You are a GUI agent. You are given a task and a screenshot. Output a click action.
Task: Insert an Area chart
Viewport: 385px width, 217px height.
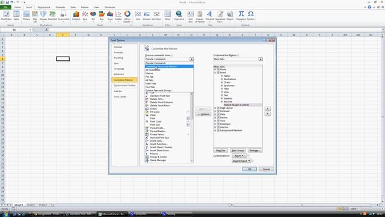pos(110,16)
